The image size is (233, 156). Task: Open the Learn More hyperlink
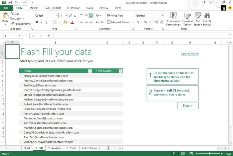click(x=190, y=54)
